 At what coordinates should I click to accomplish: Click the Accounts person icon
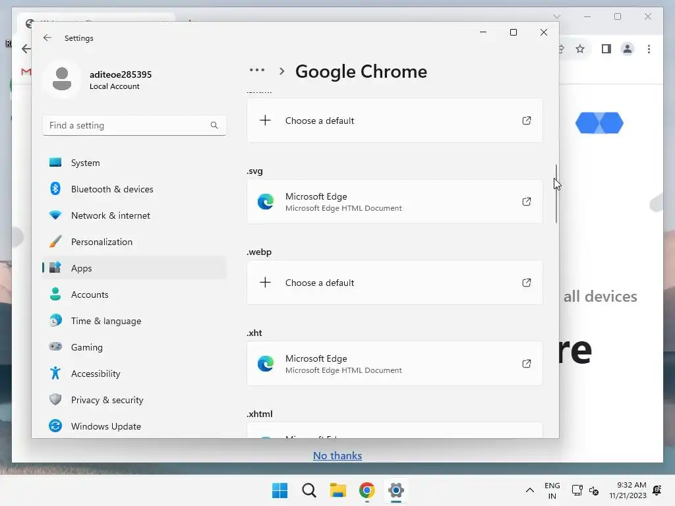click(55, 294)
